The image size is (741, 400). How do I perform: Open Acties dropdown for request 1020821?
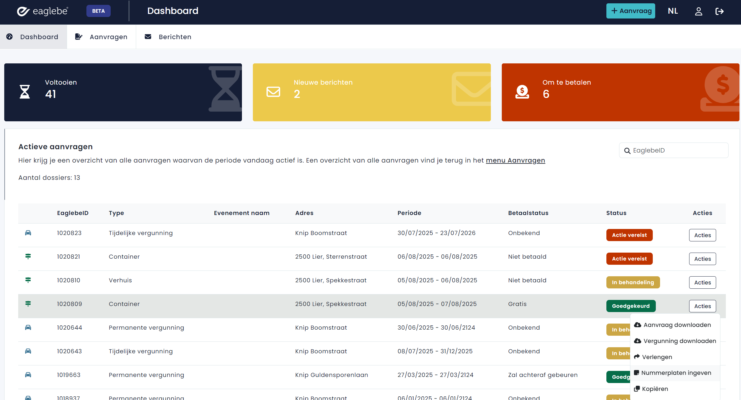coord(702,259)
